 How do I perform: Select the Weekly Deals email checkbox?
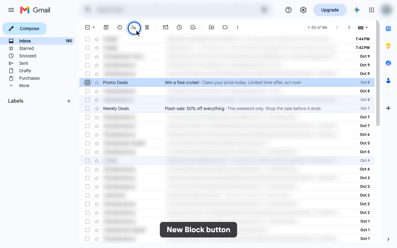point(87,108)
